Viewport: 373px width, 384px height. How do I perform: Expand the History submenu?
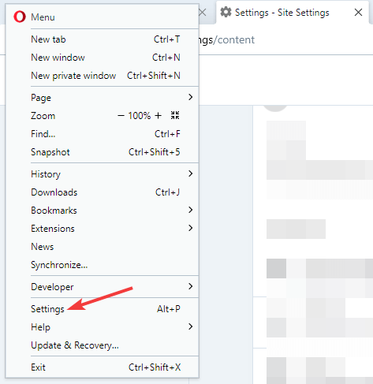[x=102, y=174]
